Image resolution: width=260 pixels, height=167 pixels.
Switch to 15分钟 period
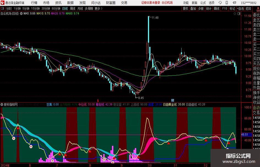point(35,9)
